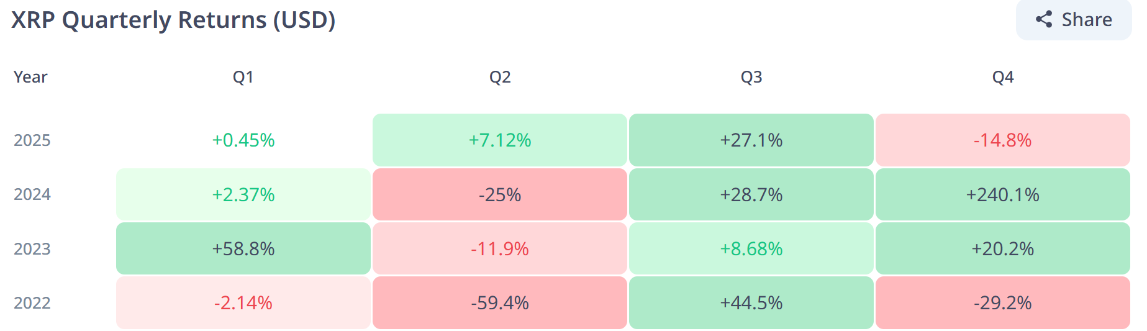Select the Q3 column header
Image resolution: width=1147 pixels, height=331 pixels.
751,77
